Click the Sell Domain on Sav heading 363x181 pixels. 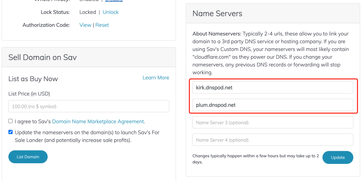(43, 57)
